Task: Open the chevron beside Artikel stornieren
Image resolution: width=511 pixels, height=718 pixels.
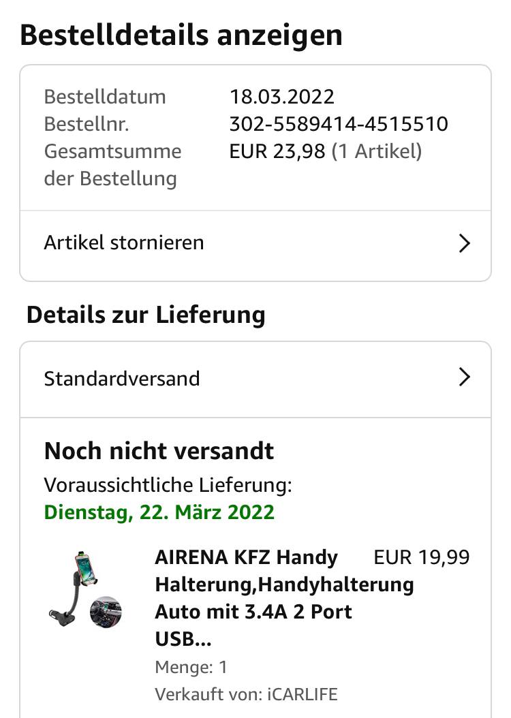Action: [465, 243]
